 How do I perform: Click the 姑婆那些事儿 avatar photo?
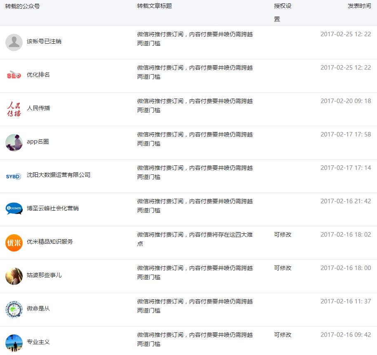[14, 276]
